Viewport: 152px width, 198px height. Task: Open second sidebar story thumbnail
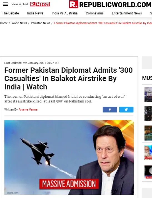point(148,114)
